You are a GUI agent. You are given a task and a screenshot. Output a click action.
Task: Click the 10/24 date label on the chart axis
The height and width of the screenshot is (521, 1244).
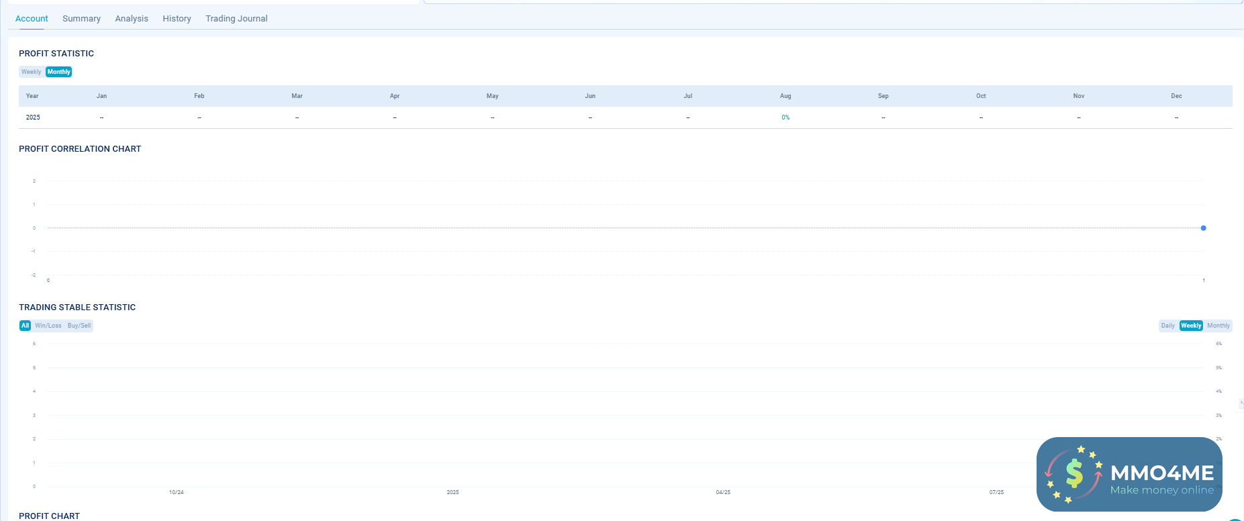pos(177,493)
